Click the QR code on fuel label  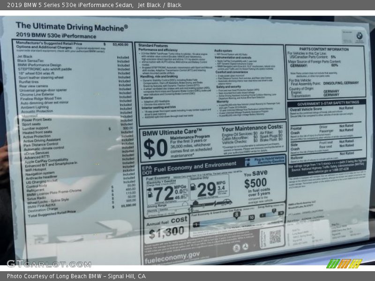tap(275, 237)
